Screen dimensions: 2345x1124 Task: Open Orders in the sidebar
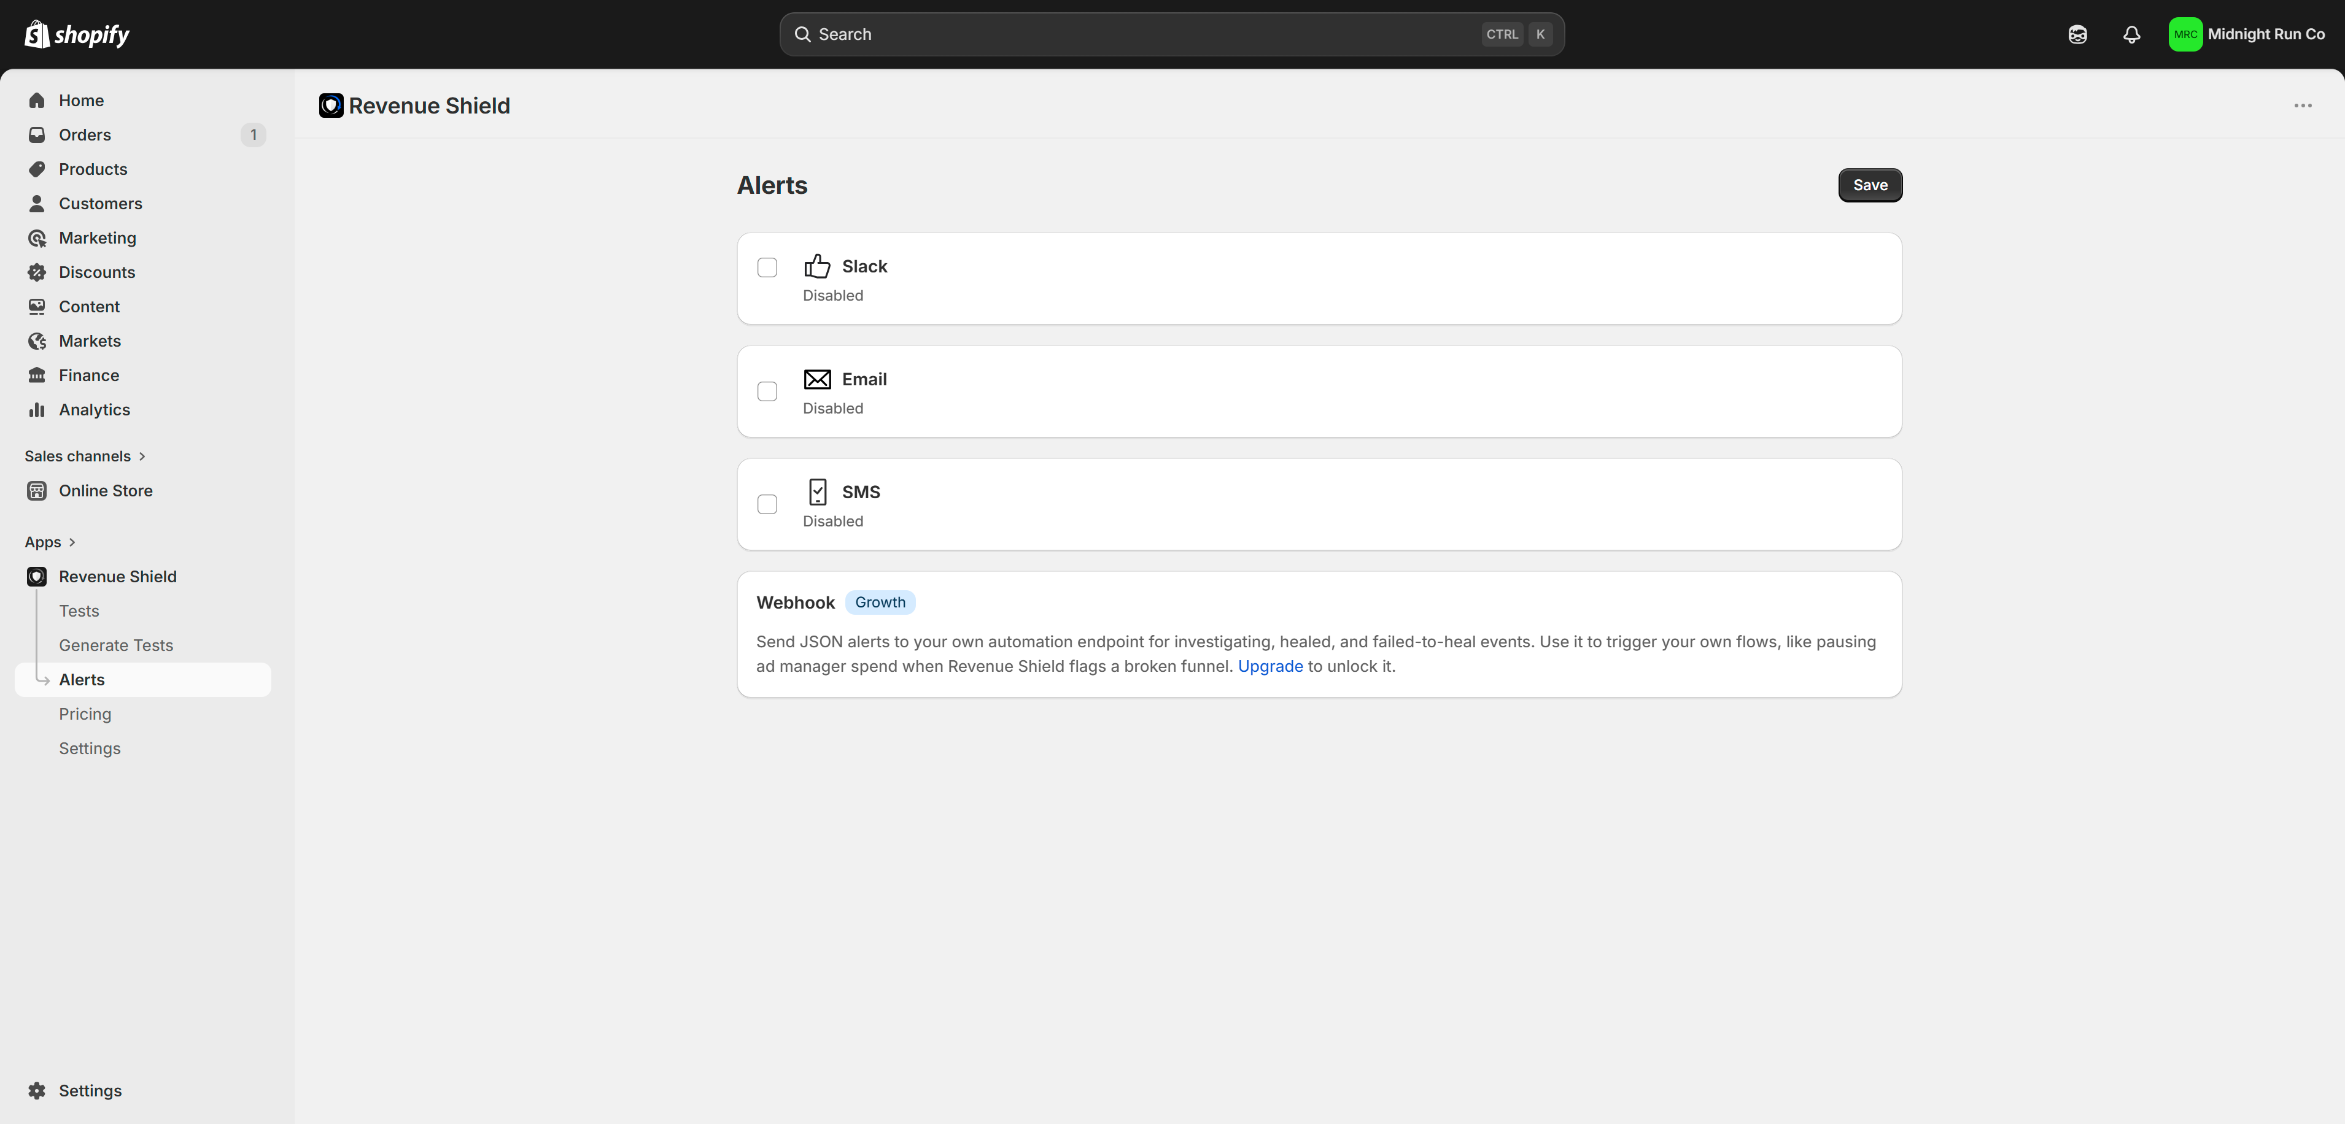pyautogui.click(x=143, y=135)
